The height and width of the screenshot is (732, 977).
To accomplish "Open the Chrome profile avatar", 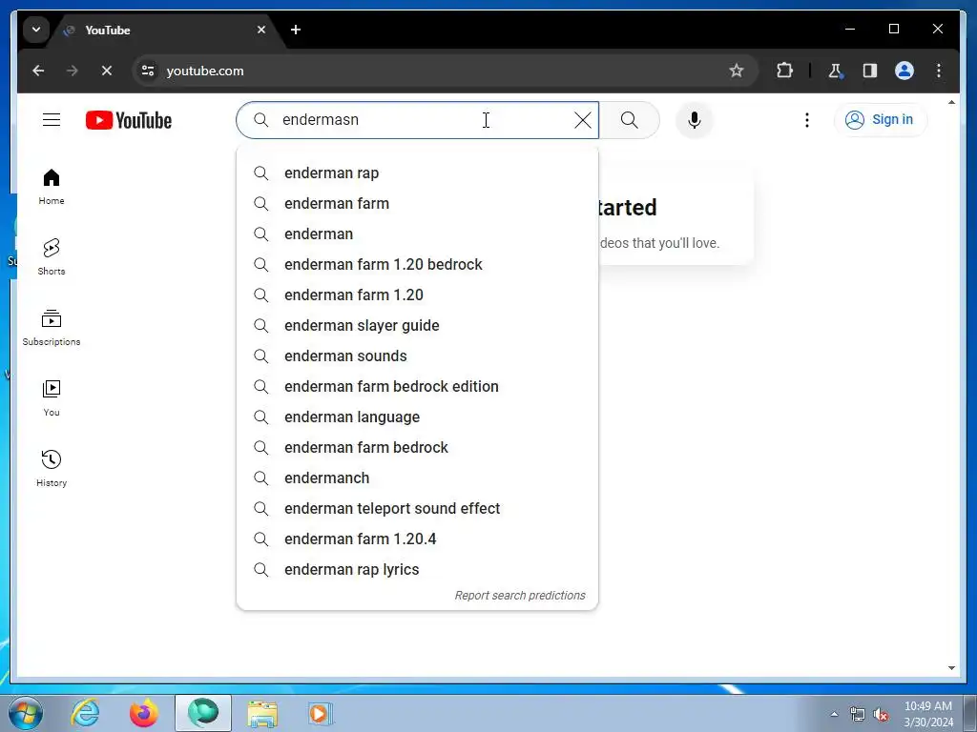I will [904, 71].
